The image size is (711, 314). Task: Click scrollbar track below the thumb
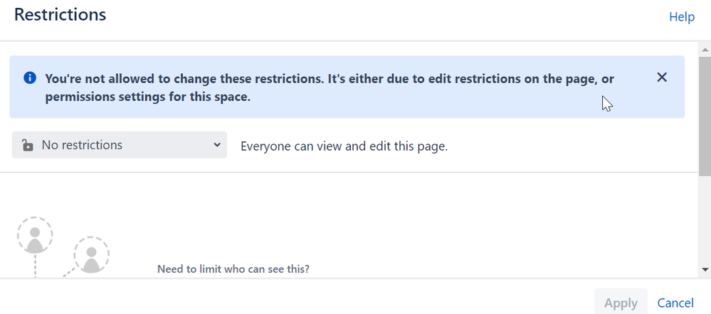(x=705, y=220)
